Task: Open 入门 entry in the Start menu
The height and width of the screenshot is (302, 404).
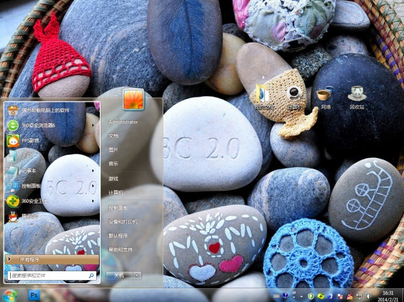Action: [52, 156]
